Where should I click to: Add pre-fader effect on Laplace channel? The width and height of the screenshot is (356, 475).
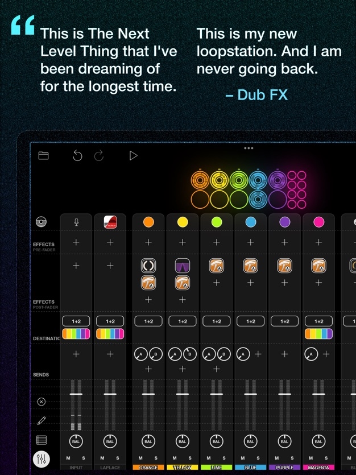[x=110, y=242]
